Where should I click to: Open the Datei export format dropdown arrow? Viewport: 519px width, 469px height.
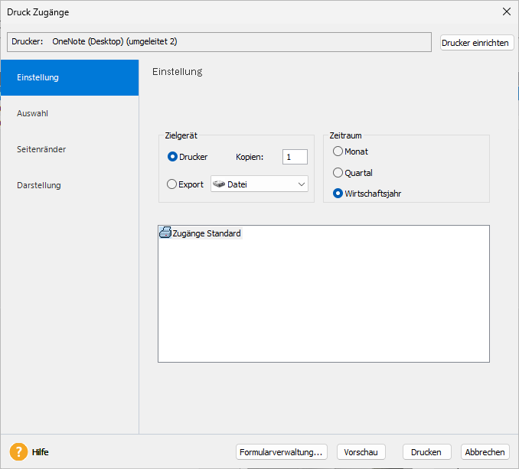(x=299, y=184)
